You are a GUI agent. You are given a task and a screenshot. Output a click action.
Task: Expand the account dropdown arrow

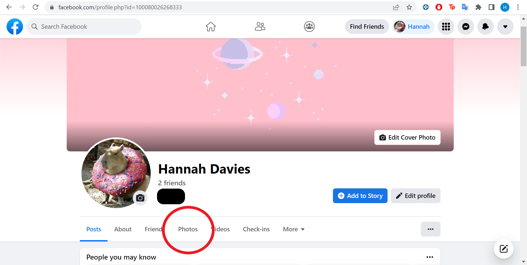click(x=505, y=27)
